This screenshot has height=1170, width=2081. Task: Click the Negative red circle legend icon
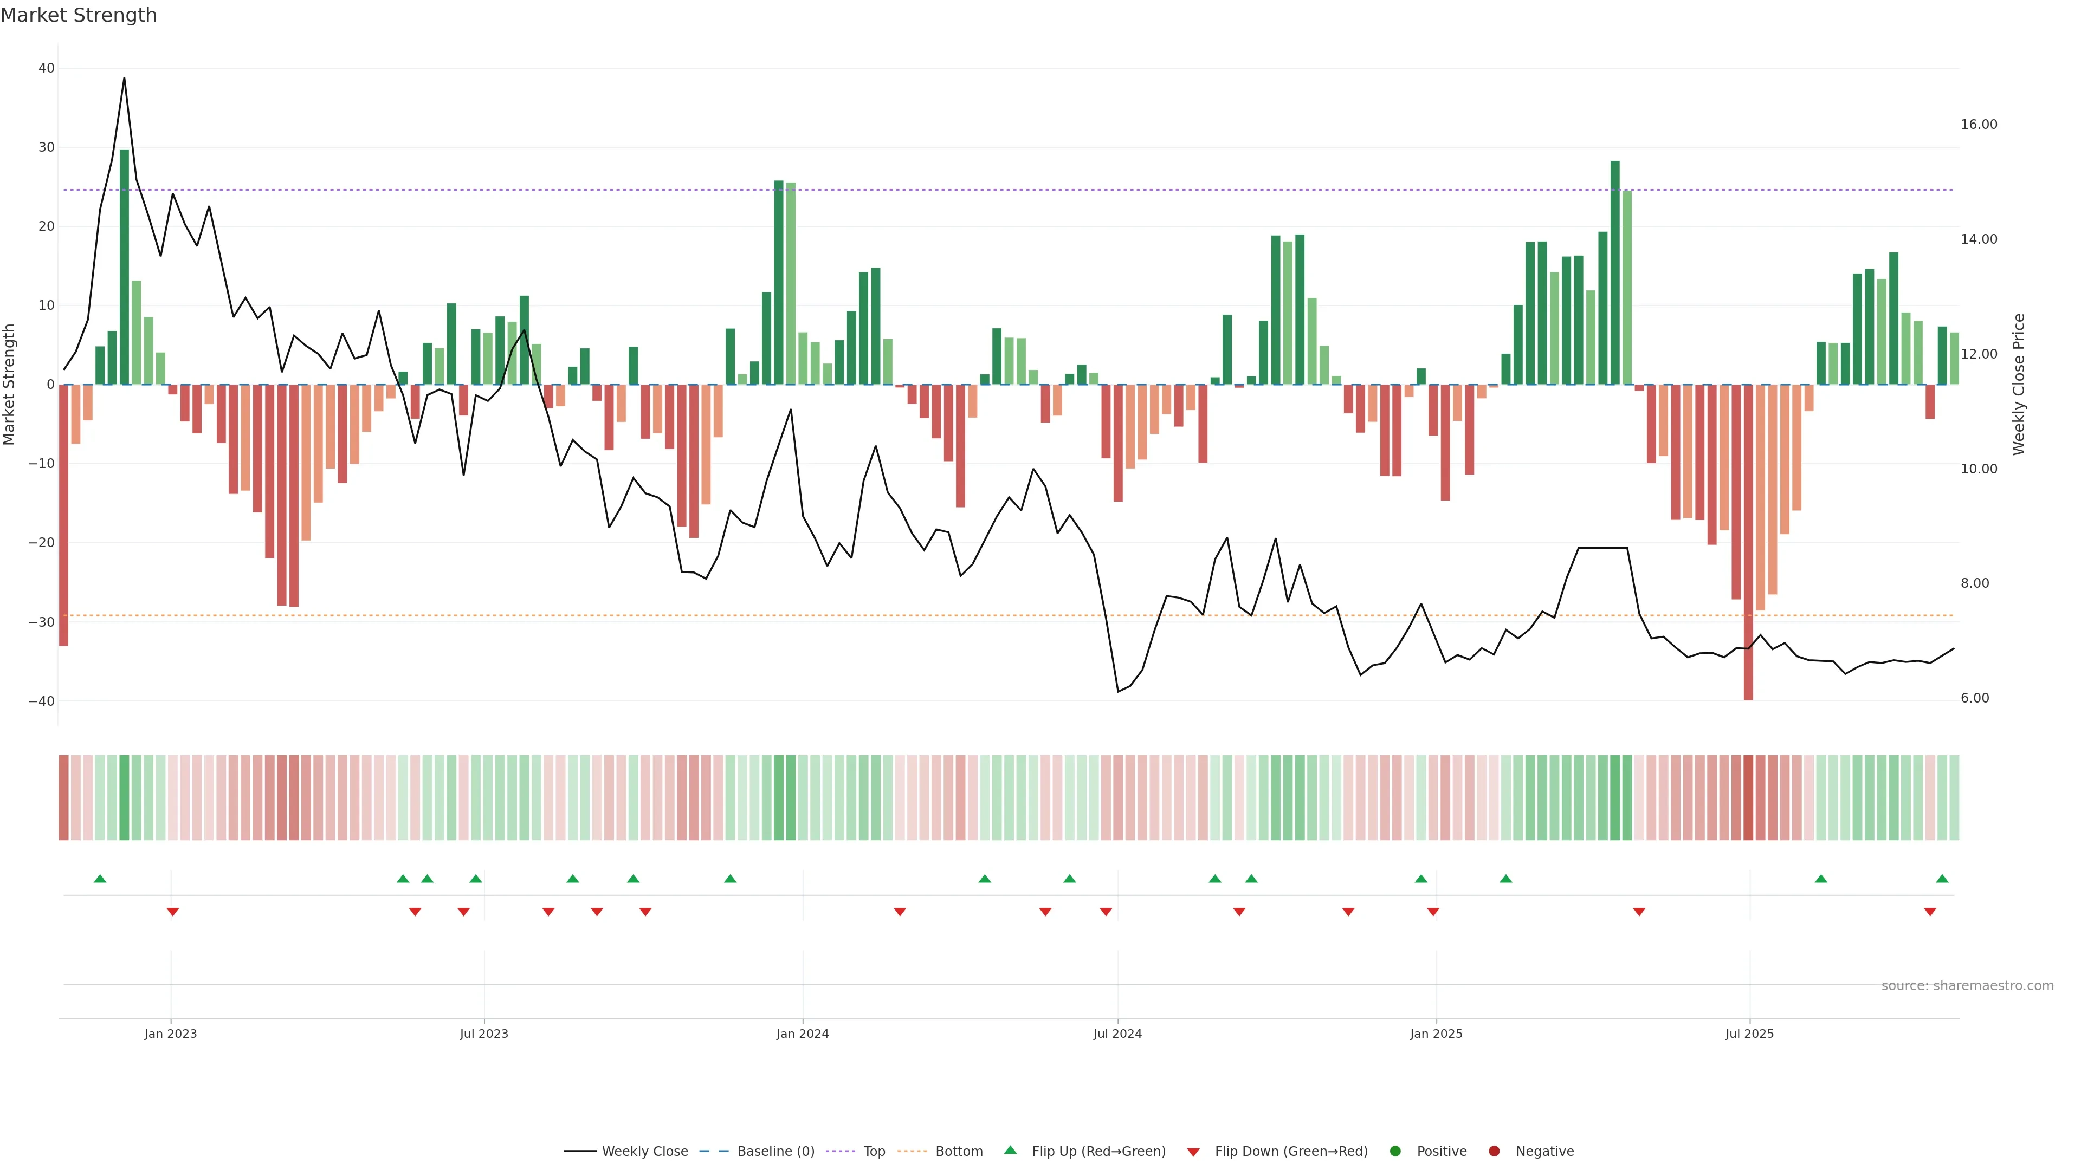1494,1150
